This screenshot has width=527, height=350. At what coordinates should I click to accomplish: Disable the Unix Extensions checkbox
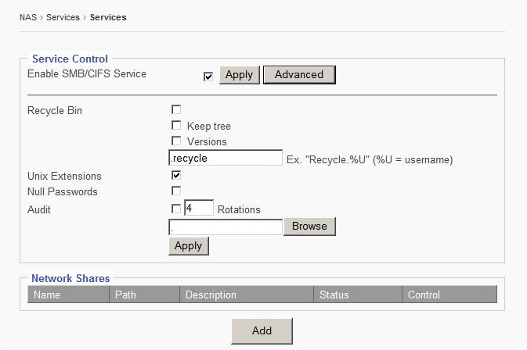176,176
